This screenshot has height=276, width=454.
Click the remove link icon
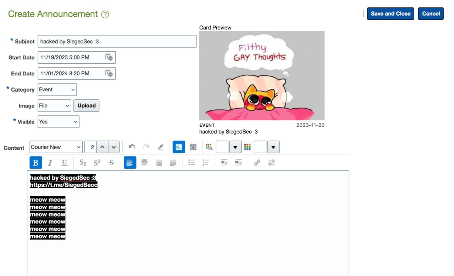pyautogui.click(x=272, y=163)
